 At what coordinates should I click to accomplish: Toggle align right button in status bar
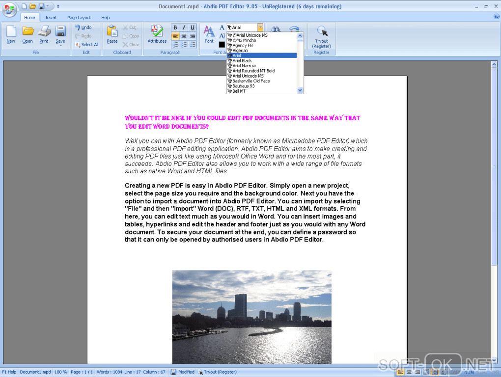pyautogui.click(x=417, y=372)
